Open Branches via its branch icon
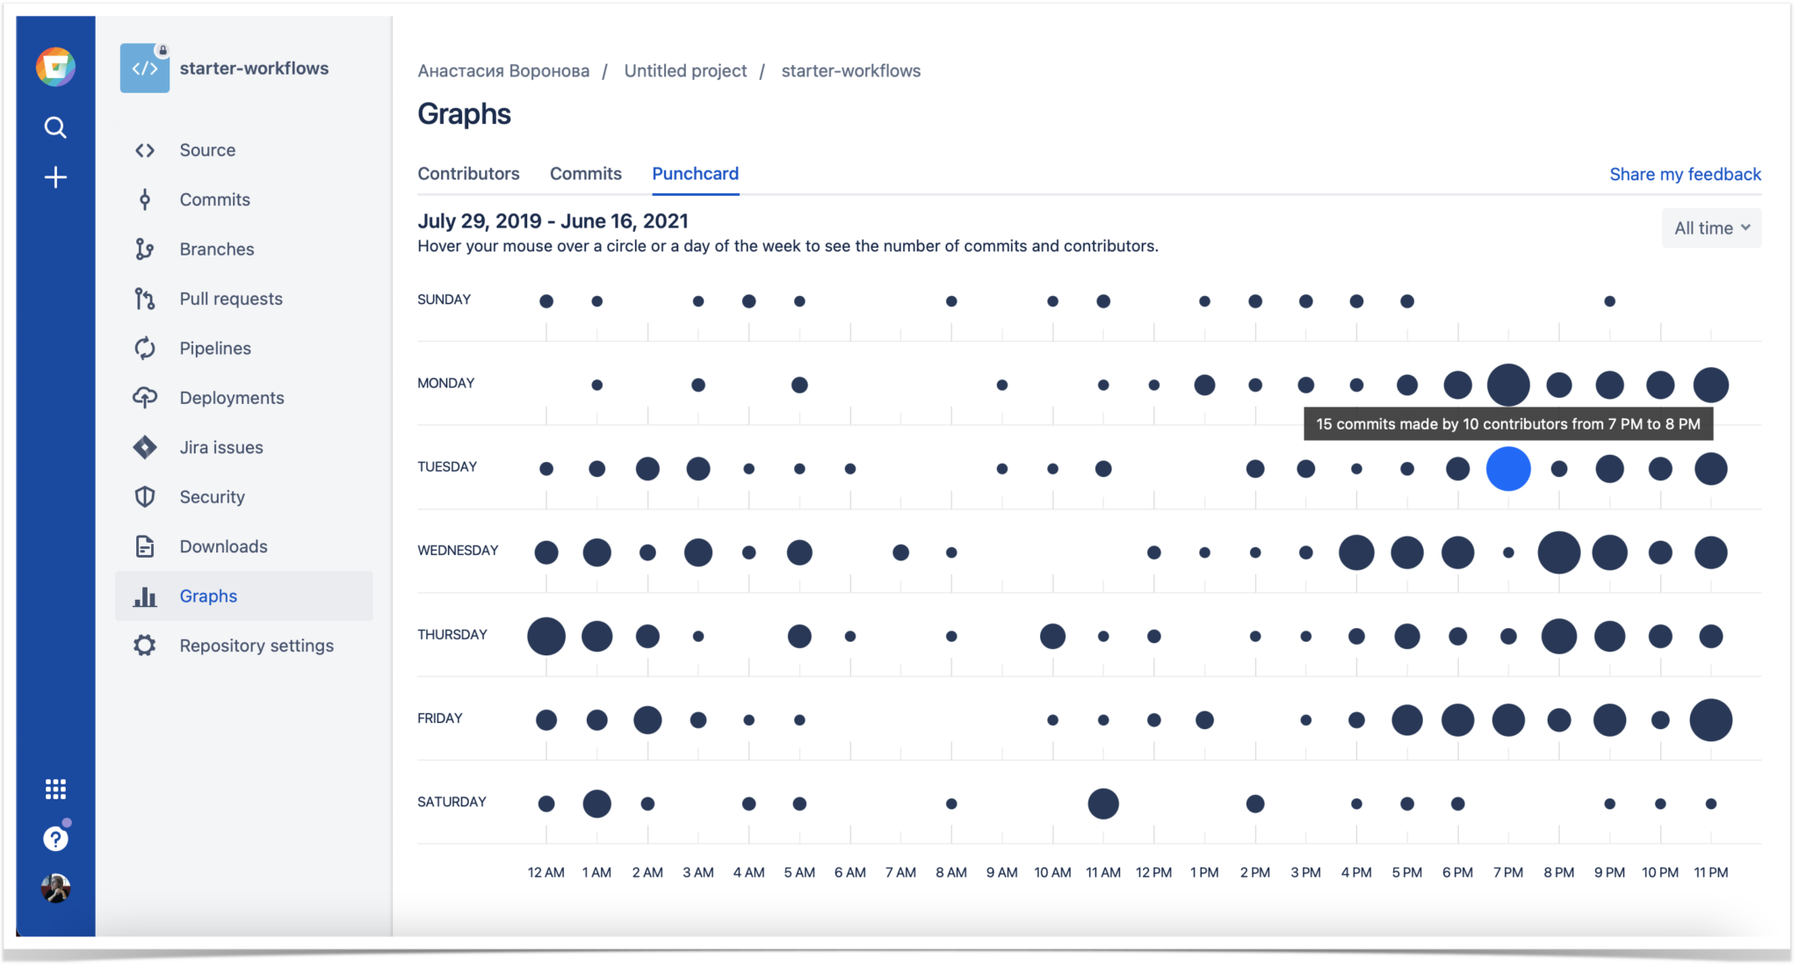Screen dimensions: 1799x967 (x=145, y=249)
